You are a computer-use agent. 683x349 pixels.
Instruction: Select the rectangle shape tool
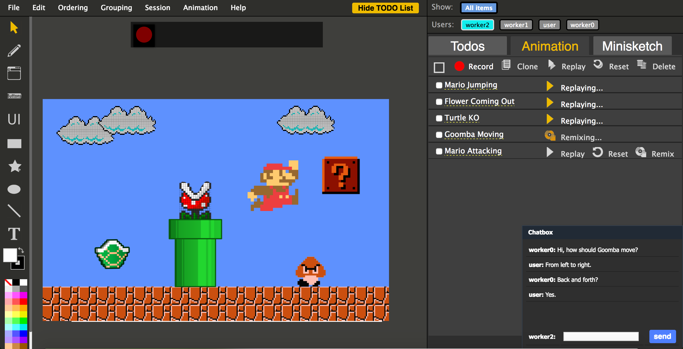(x=14, y=144)
